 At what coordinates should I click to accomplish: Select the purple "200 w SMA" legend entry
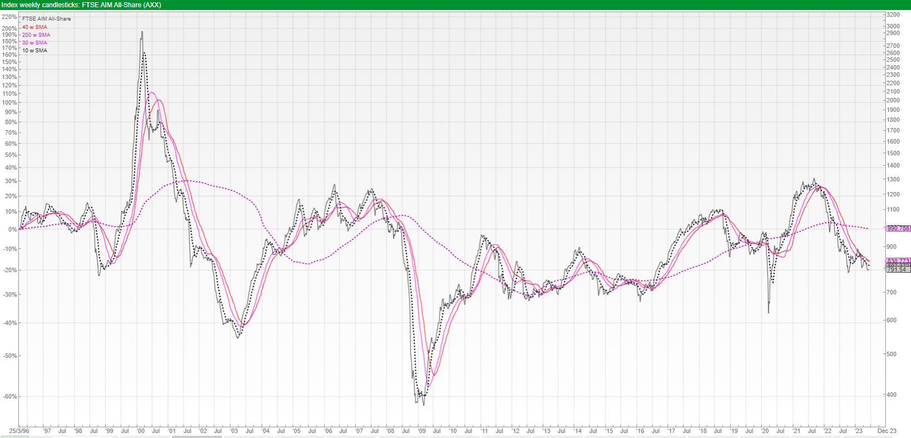[36, 35]
